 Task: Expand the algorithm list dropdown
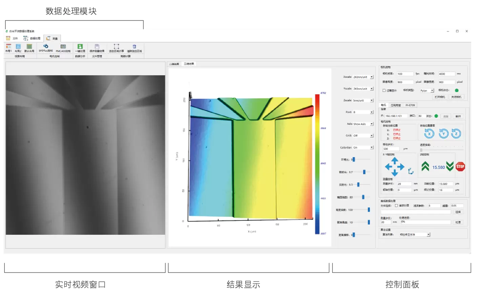coord(428,235)
